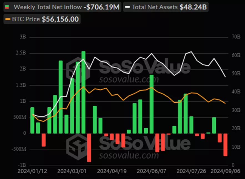Click the 2024/01/12 date axis label
This screenshot has height=179, width=245.
[32, 171]
